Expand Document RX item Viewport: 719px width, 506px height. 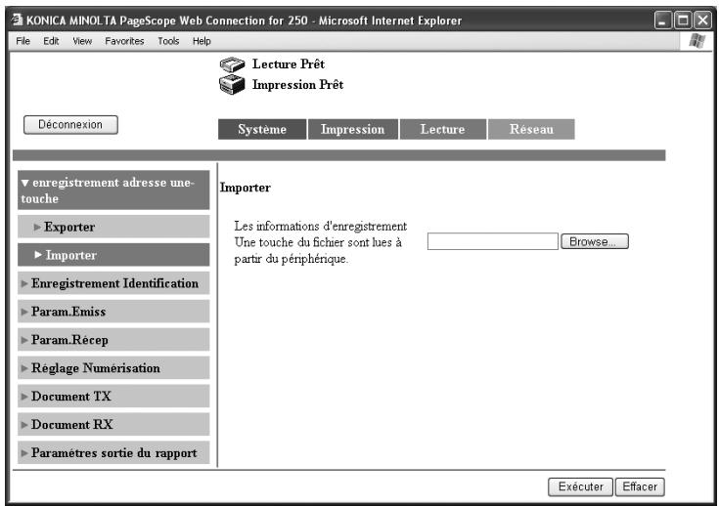coord(113,425)
